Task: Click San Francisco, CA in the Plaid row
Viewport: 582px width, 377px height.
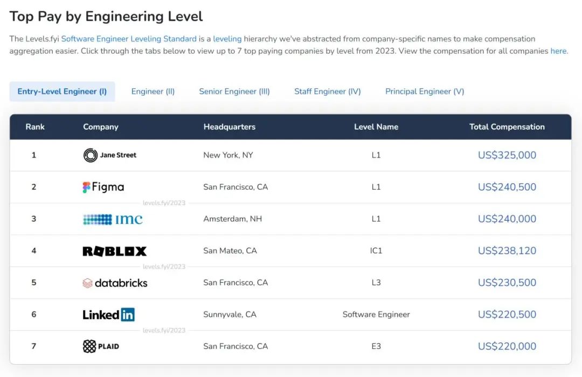Action: point(235,346)
